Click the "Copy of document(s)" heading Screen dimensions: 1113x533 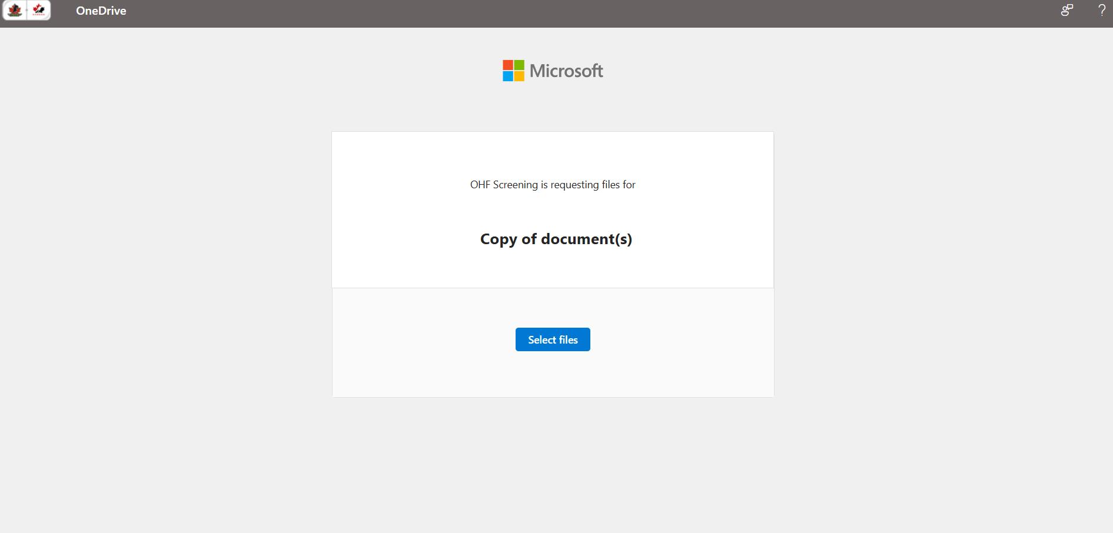(556, 239)
